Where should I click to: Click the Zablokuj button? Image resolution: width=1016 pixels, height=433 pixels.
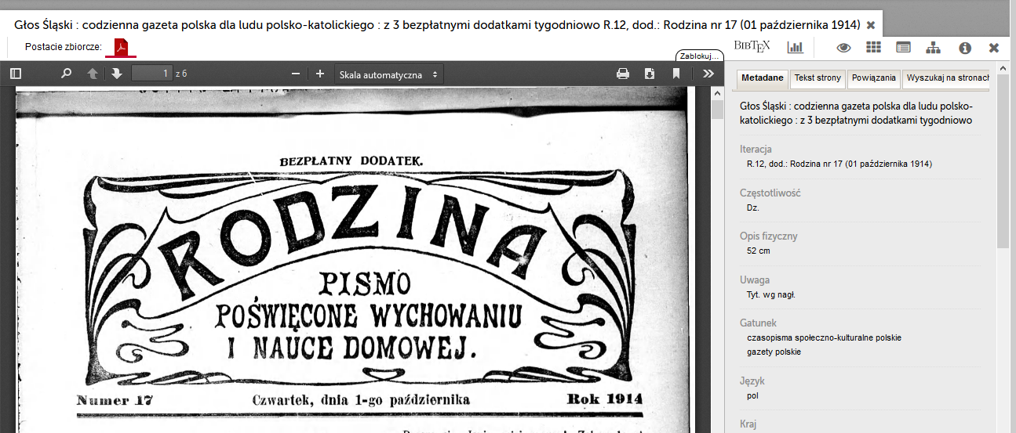[698, 56]
